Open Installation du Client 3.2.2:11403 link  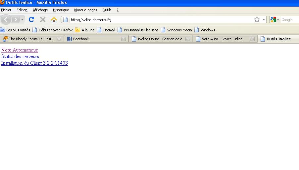click(34, 63)
